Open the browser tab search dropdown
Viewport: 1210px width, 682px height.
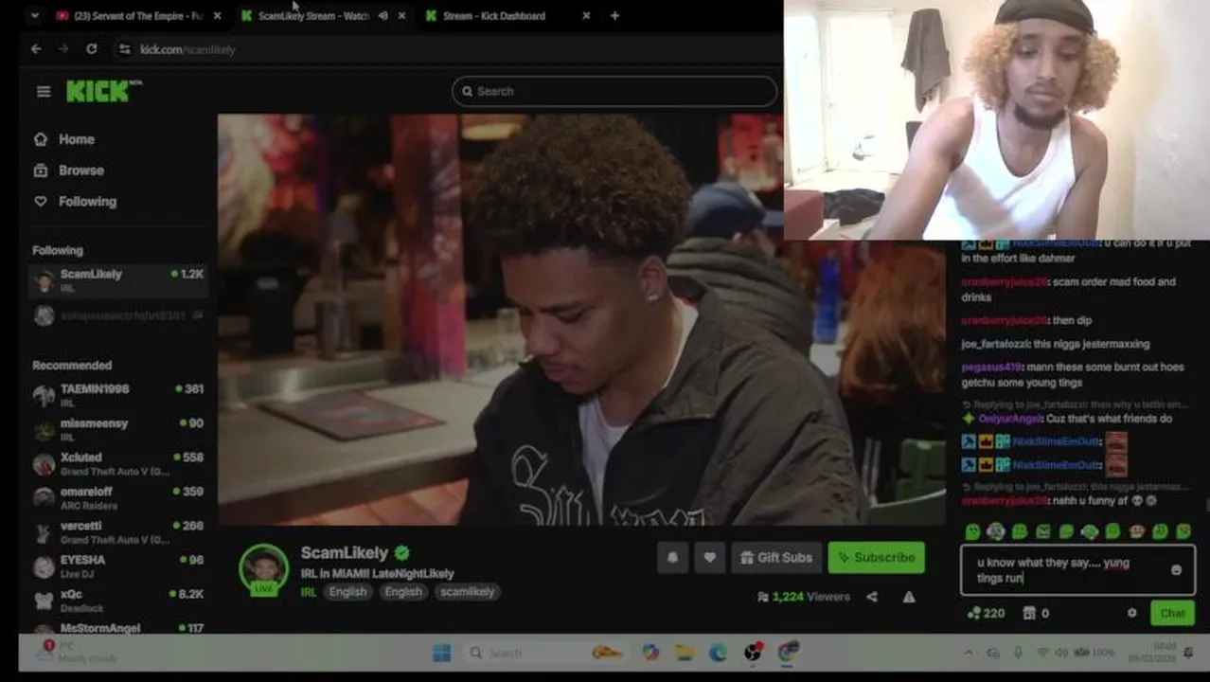point(35,16)
